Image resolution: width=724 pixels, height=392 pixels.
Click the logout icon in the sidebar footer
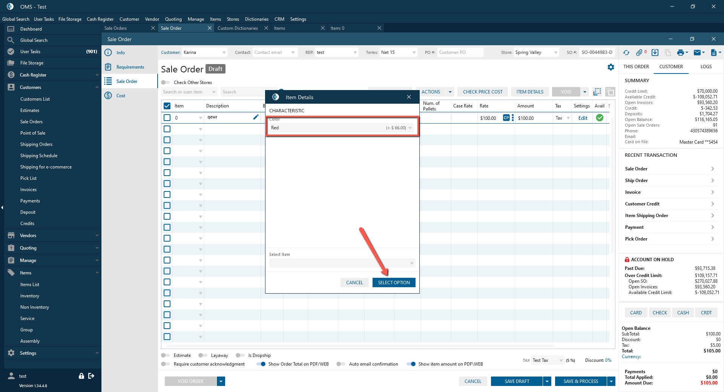tap(91, 376)
